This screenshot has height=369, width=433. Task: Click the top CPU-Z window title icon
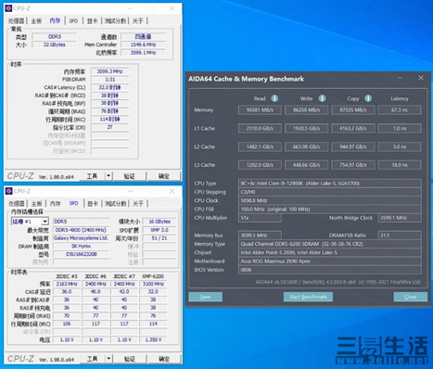(8, 8)
